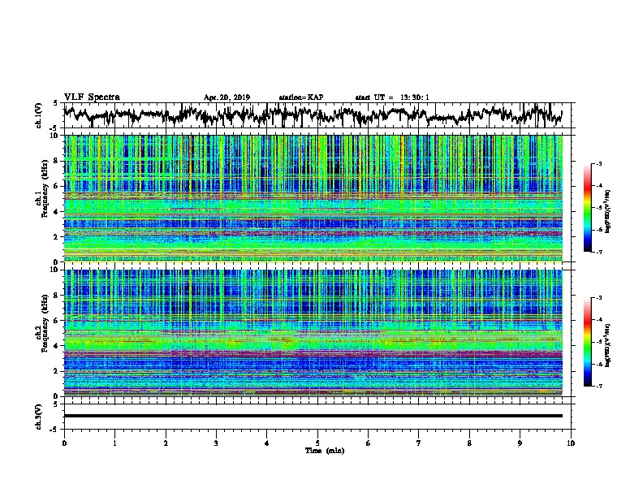Click the ch.2 spectrogram color scale bar
The height and width of the screenshot is (497, 643).
pos(587,342)
